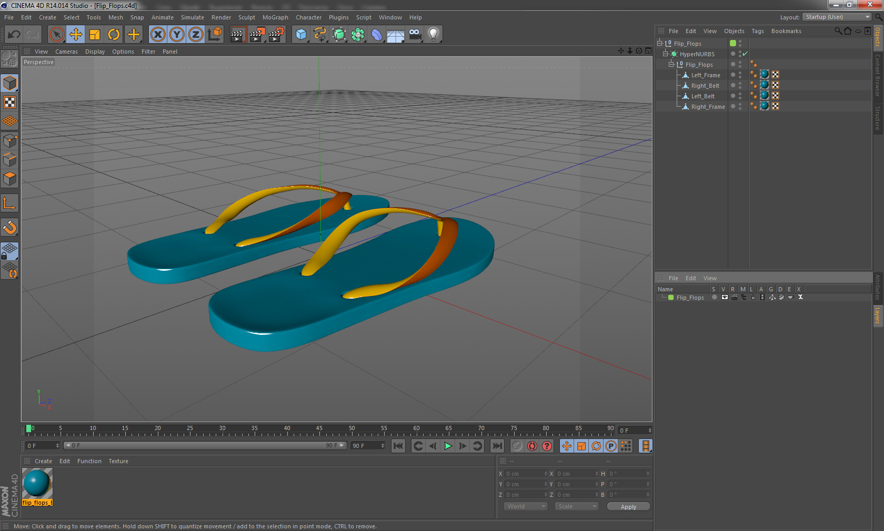
Task: Open the Layout Startup dropdown
Action: coord(838,17)
